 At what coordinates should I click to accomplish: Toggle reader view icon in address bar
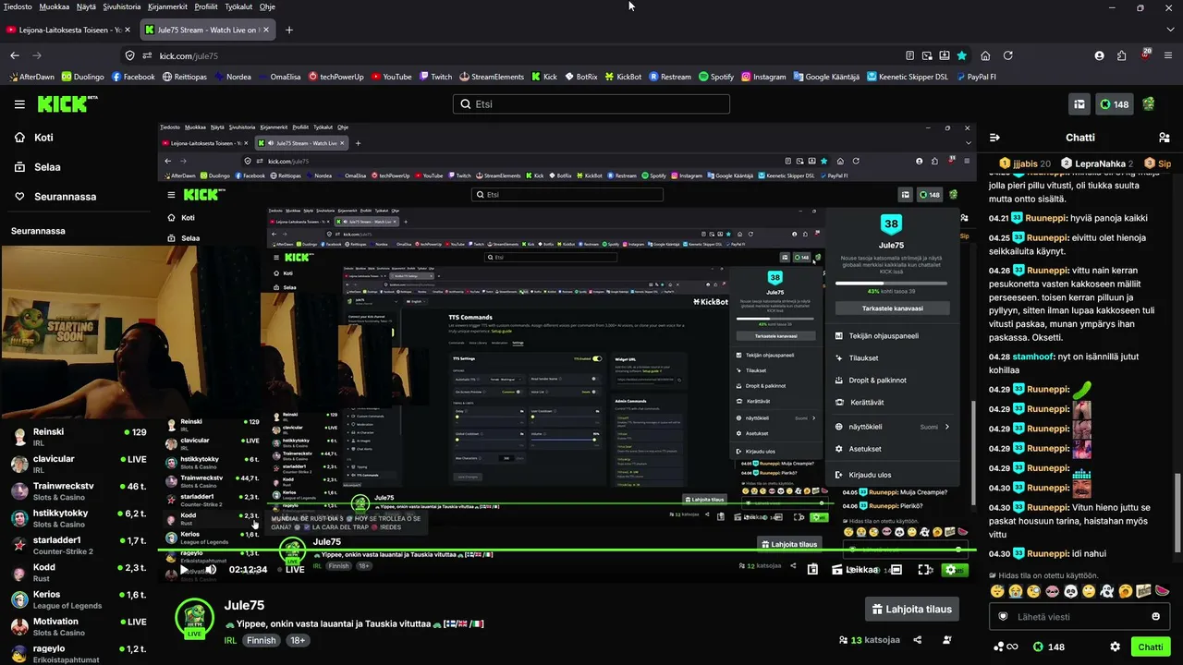tap(909, 55)
